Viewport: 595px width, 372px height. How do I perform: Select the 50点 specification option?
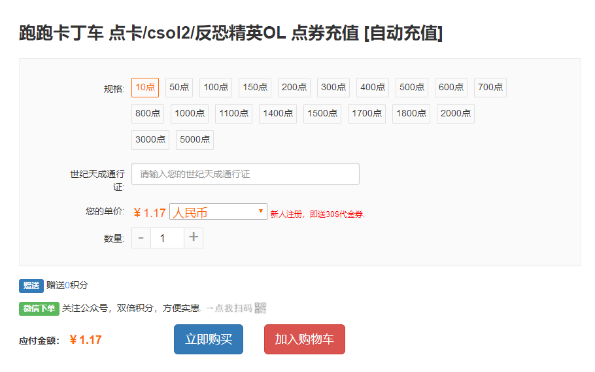point(179,88)
